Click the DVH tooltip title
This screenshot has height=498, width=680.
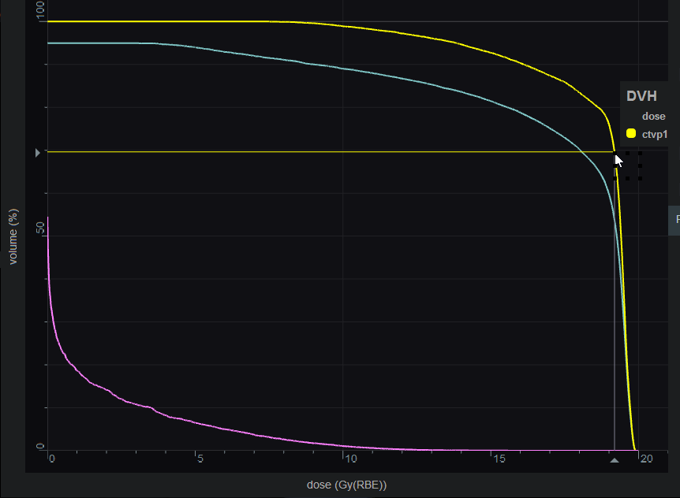(x=641, y=96)
